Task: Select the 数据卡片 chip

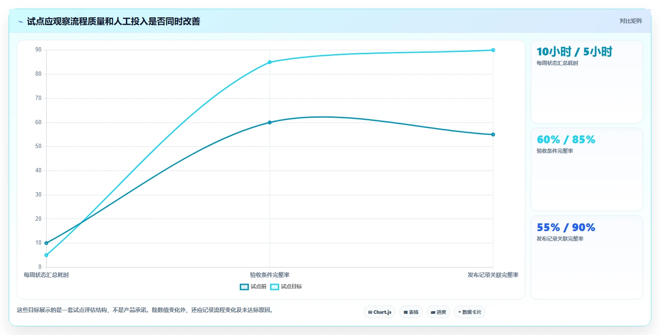Action: tap(470, 312)
